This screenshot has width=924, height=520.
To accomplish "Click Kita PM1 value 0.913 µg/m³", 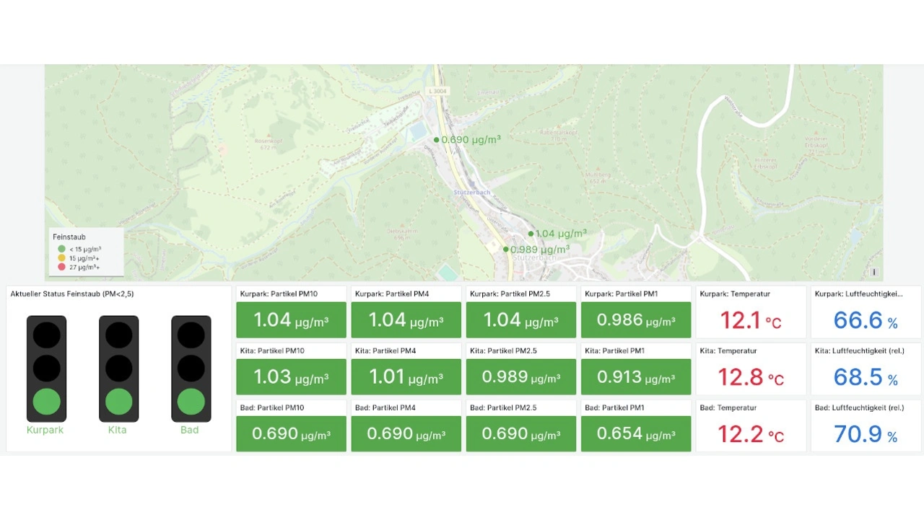I will (635, 377).
